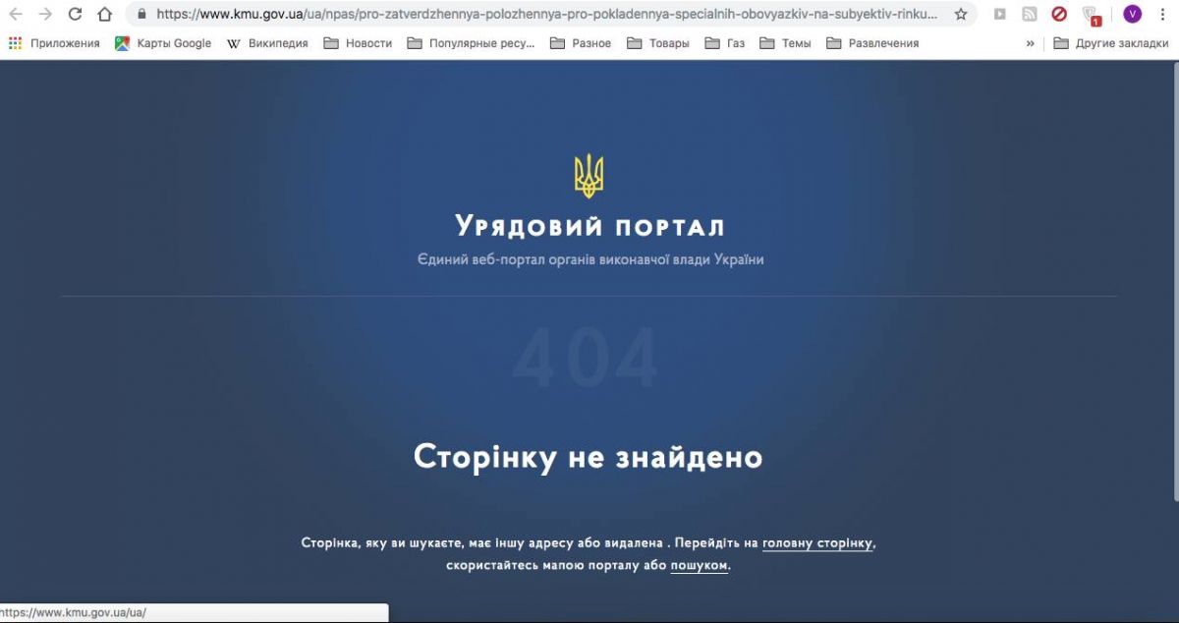1179x623 pixels.
Task: Bookmark this page with the star icon
Action: point(961,15)
